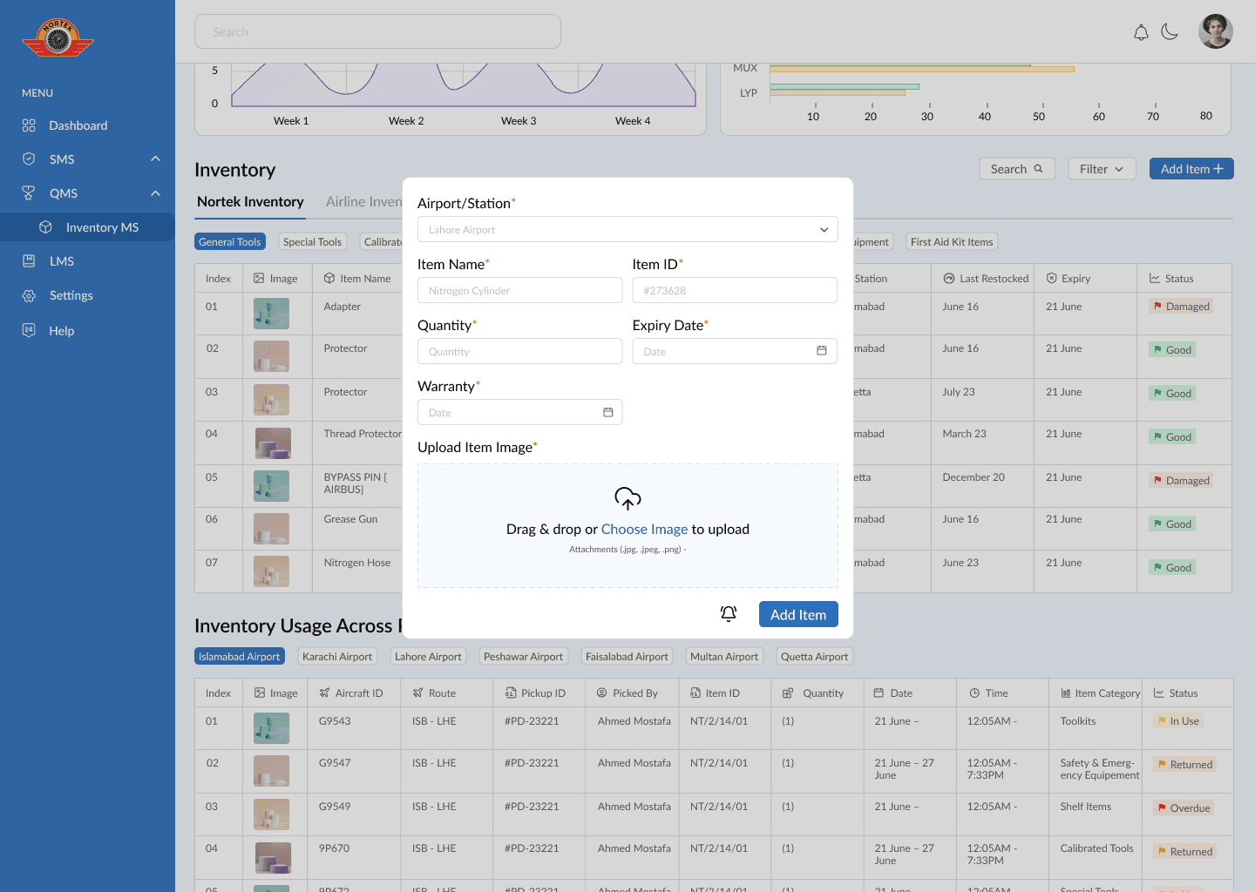Open the Filter dropdown
This screenshot has height=892, width=1255.
point(1102,169)
